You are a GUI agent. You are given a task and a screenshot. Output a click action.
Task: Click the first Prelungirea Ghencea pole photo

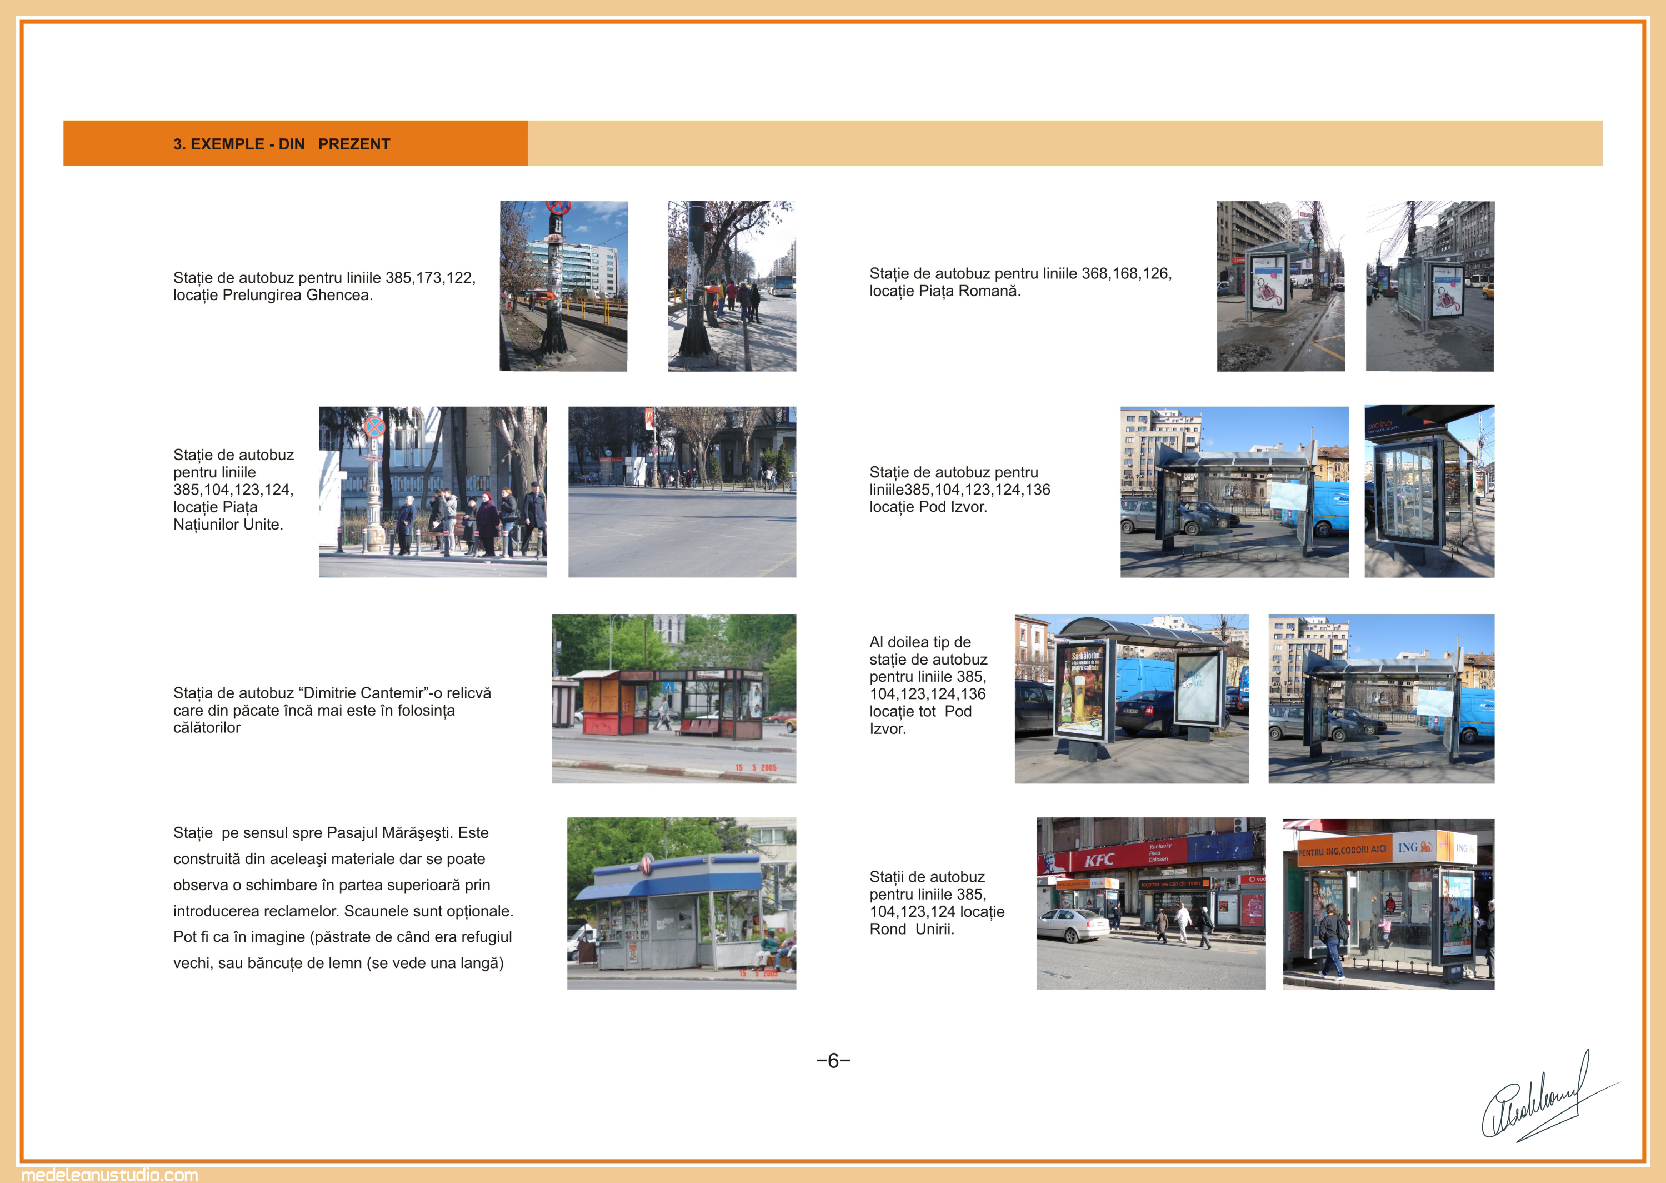coord(563,286)
